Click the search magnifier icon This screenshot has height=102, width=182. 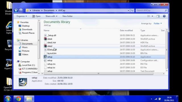tap(166, 10)
